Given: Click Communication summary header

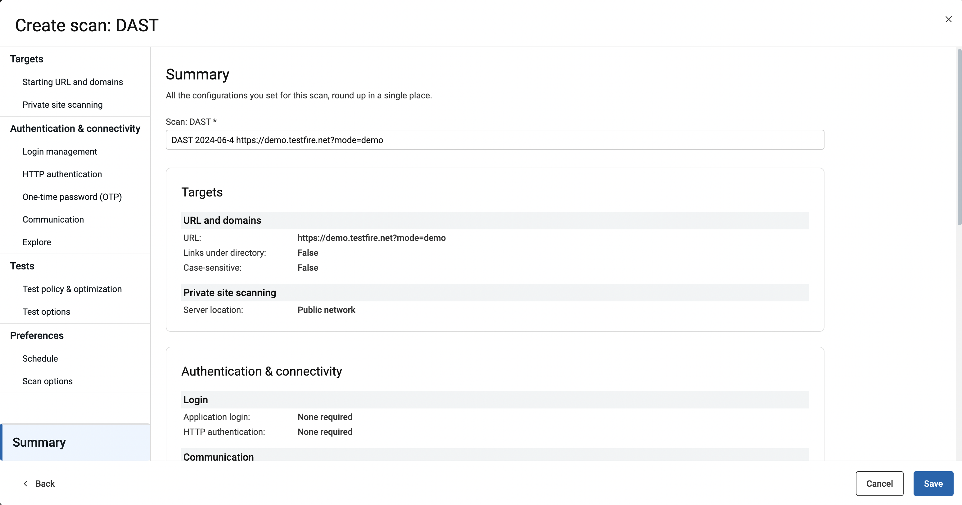Looking at the screenshot, I should tap(495, 455).
